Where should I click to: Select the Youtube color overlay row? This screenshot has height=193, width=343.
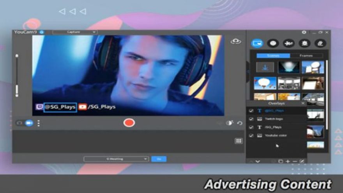276,135
